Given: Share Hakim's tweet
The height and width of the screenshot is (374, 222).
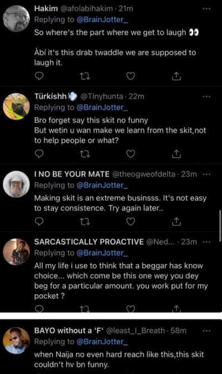Looking at the screenshot, I should coord(176,76).
